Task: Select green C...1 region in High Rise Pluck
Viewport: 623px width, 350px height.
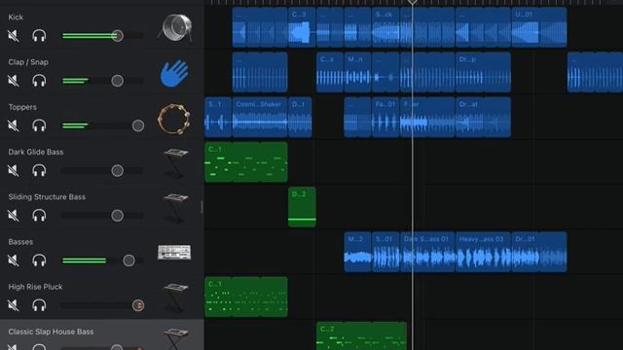Action: click(x=246, y=297)
